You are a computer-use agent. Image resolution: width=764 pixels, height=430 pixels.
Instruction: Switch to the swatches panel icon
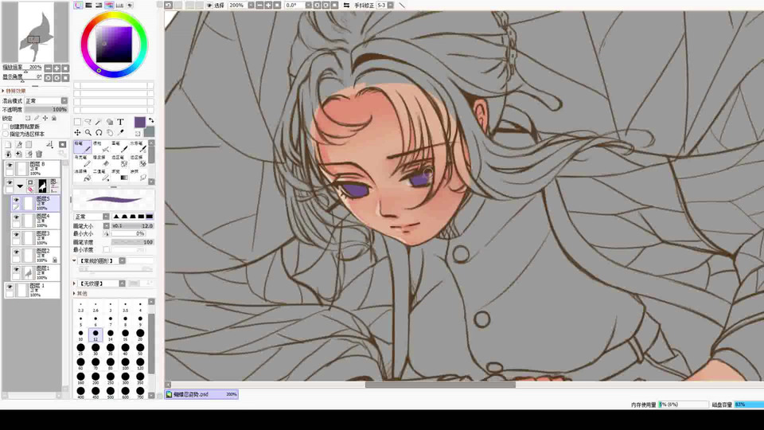(119, 6)
